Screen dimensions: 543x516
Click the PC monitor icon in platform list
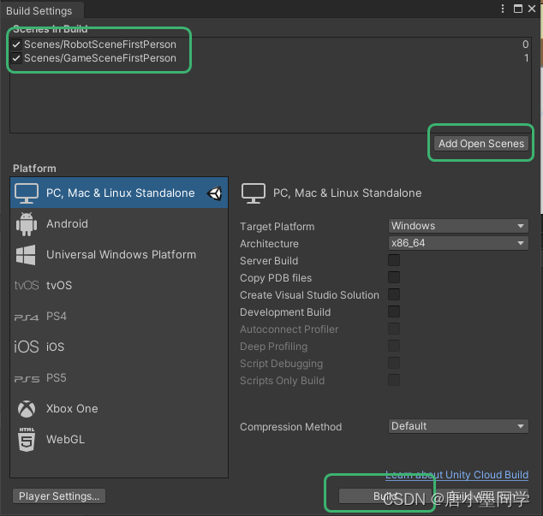(x=27, y=193)
